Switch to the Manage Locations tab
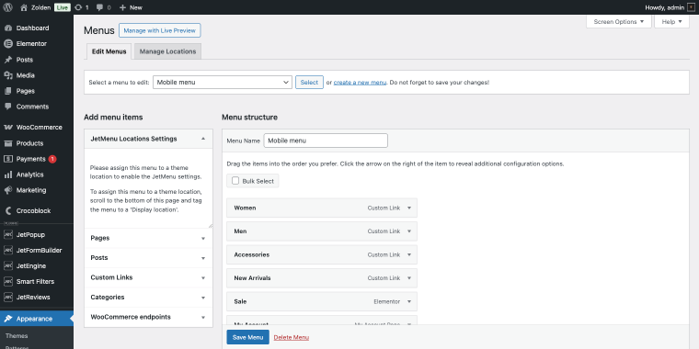Viewport: 699px width, 349px height. pyautogui.click(x=167, y=51)
